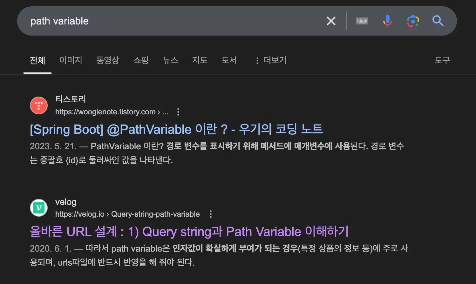Screen dimensions: 476x284
Task: Open options menu for Tistory result
Action: click(x=178, y=112)
